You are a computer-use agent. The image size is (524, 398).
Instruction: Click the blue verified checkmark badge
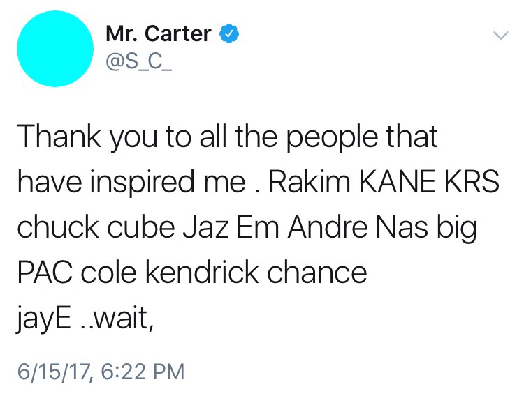point(229,33)
